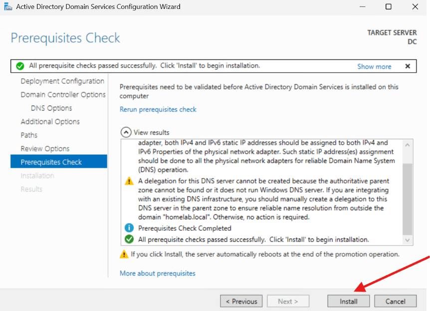Screen dimensions: 430x311
Task: Cancel the configuration wizard
Action: pos(395,301)
